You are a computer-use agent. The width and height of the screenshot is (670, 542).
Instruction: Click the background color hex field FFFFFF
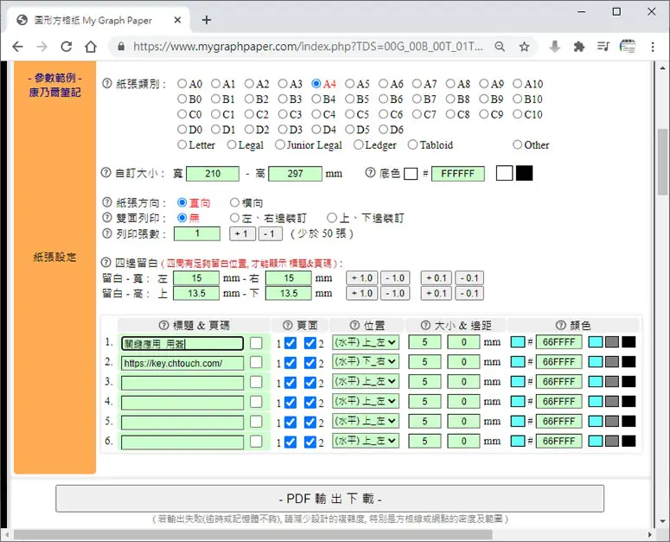click(x=457, y=174)
